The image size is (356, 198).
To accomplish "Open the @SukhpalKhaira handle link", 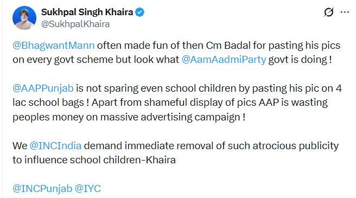I will click(75, 24).
